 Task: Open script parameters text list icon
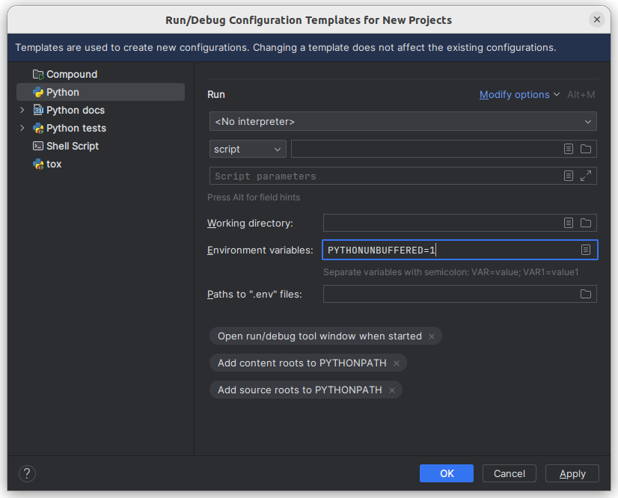[x=569, y=176]
